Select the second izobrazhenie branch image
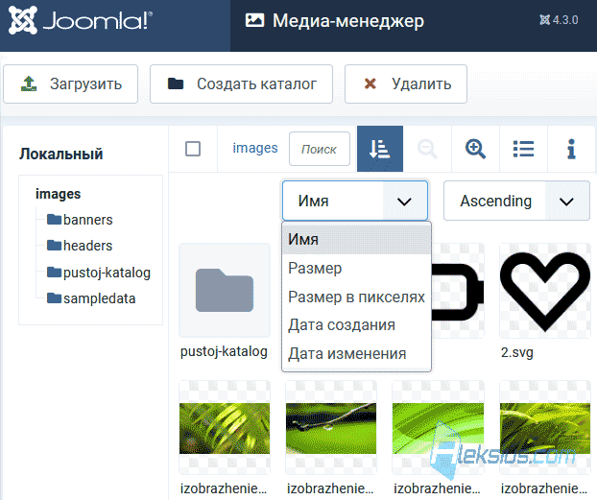The width and height of the screenshot is (597, 500). tap(331, 428)
